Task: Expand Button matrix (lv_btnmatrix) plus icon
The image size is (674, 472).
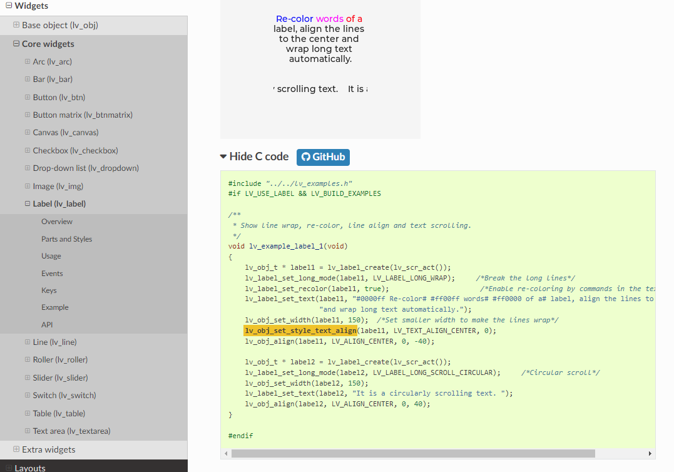Action: point(28,115)
